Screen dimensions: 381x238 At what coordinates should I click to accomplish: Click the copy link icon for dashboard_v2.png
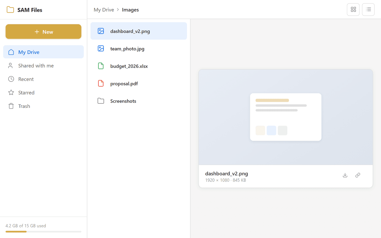pyautogui.click(x=358, y=175)
